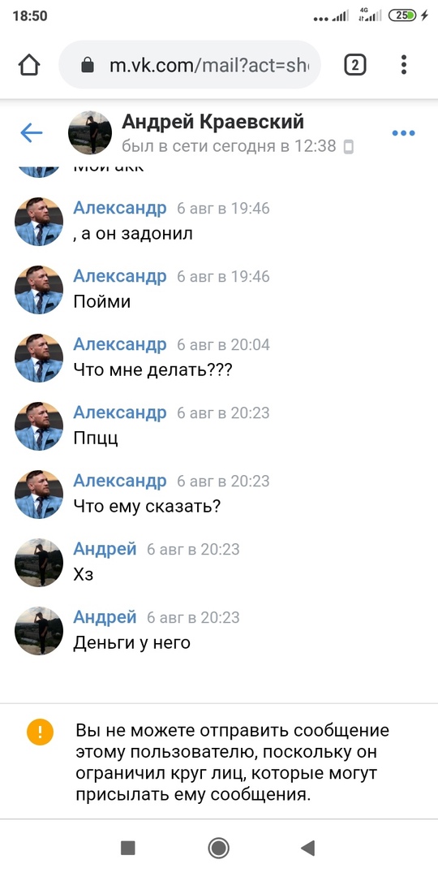This screenshot has width=438, height=877.
Task: Open Андрей Краевский's header profile photo
Action: (x=90, y=132)
